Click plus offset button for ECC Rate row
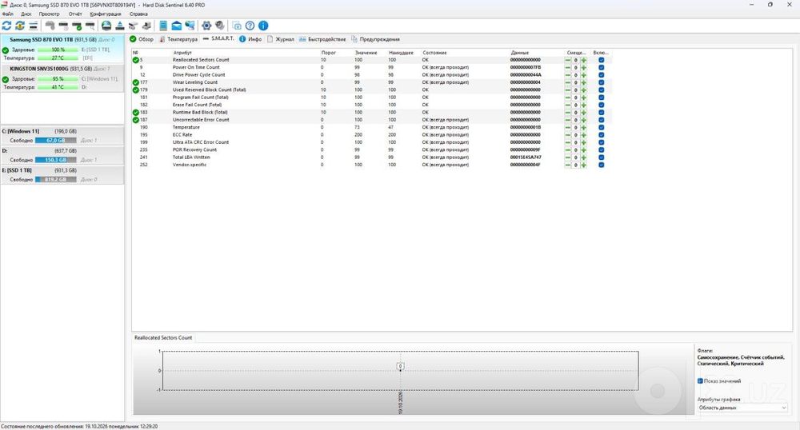 pyautogui.click(x=584, y=135)
